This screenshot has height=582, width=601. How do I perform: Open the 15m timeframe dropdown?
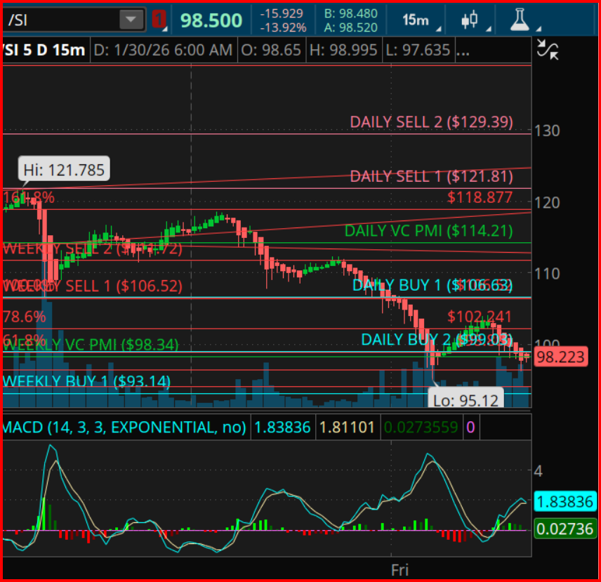(418, 20)
